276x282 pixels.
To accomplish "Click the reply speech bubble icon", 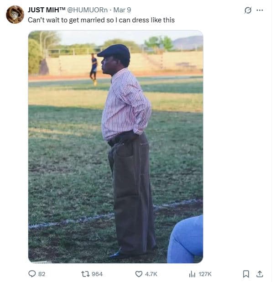I will coord(32,274).
